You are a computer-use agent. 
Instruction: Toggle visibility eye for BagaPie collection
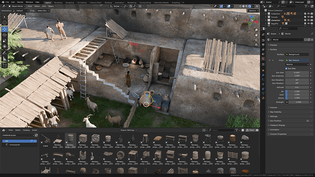tap(308, 23)
